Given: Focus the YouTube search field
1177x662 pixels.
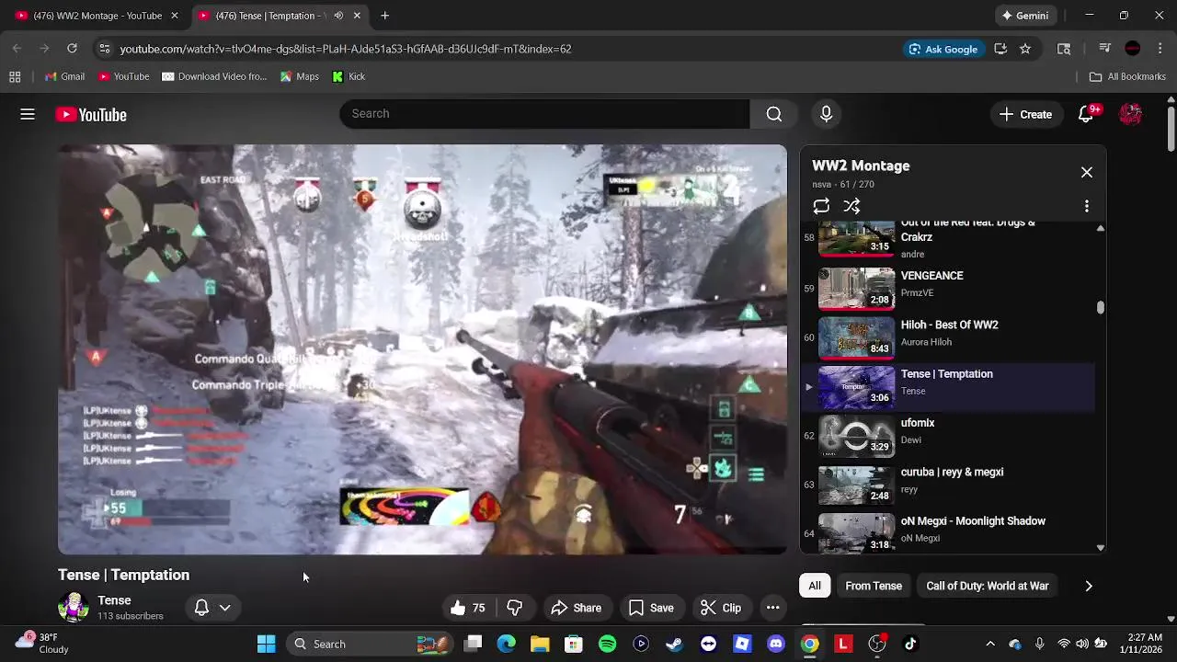Looking at the screenshot, I should point(544,114).
